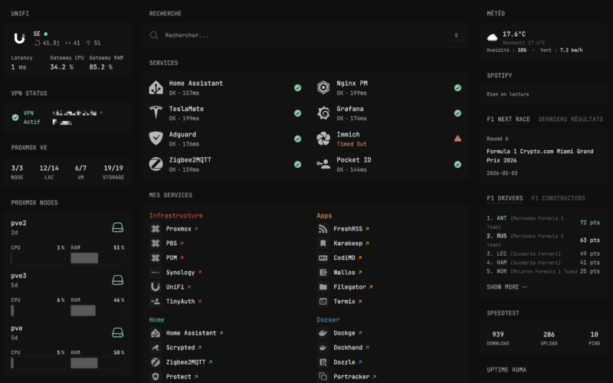Click the Dockge whale icon
This screenshot has width=613, height=383.
coord(323,333)
